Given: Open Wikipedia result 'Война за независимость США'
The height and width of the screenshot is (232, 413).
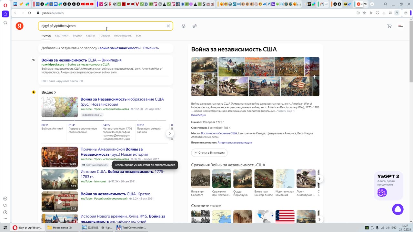Looking at the screenshot, I should (82, 60).
